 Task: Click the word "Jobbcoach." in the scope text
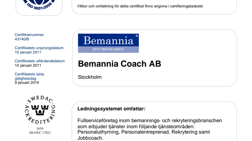[91, 138]
